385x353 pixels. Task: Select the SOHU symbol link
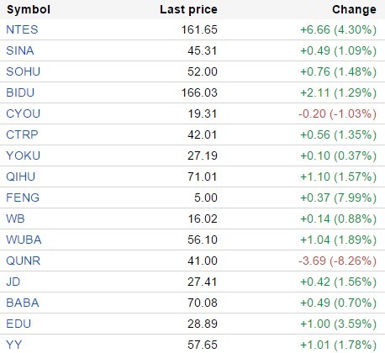coord(24,71)
